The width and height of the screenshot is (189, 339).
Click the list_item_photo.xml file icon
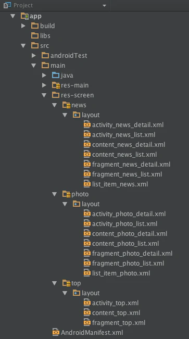[x=87, y=273]
